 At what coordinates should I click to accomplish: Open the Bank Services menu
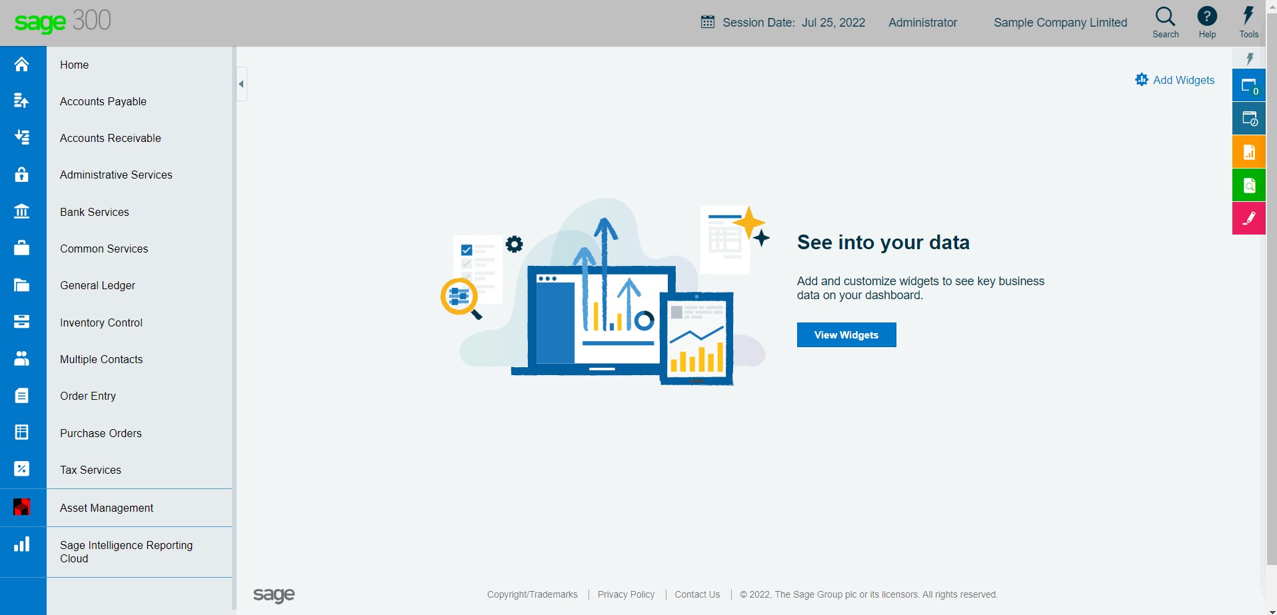pyautogui.click(x=95, y=212)
